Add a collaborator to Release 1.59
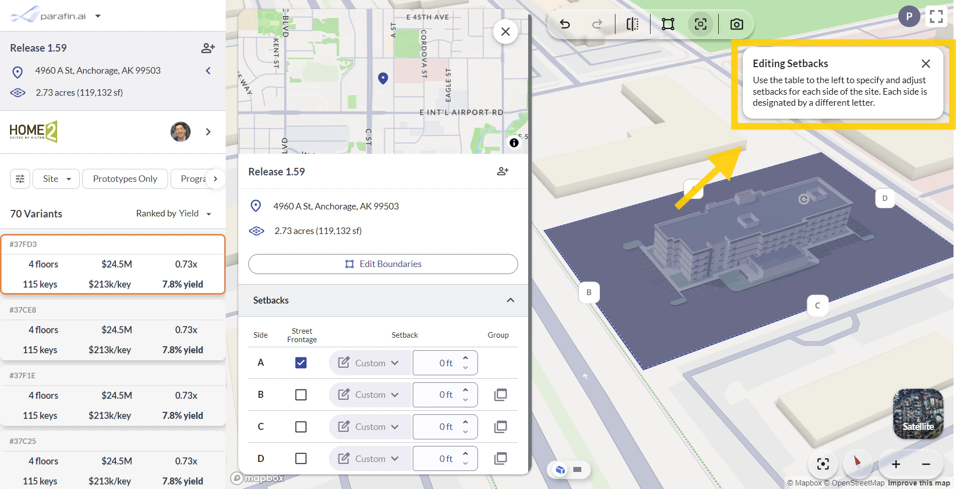The height and width of the screenshot is (489, 956). tap(502, 171)
